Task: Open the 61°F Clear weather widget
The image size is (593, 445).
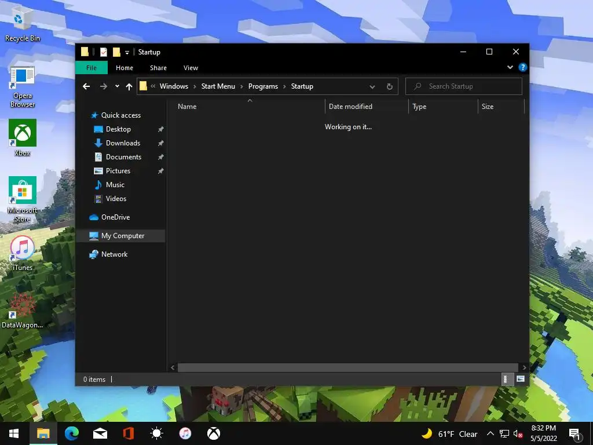Action: 449,434
